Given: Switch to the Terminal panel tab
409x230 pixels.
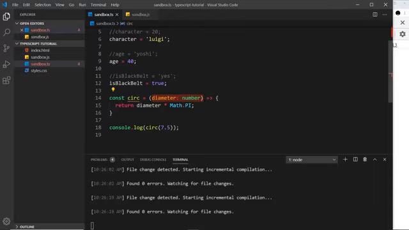Looking at the screenshot, I should [180, 160].
